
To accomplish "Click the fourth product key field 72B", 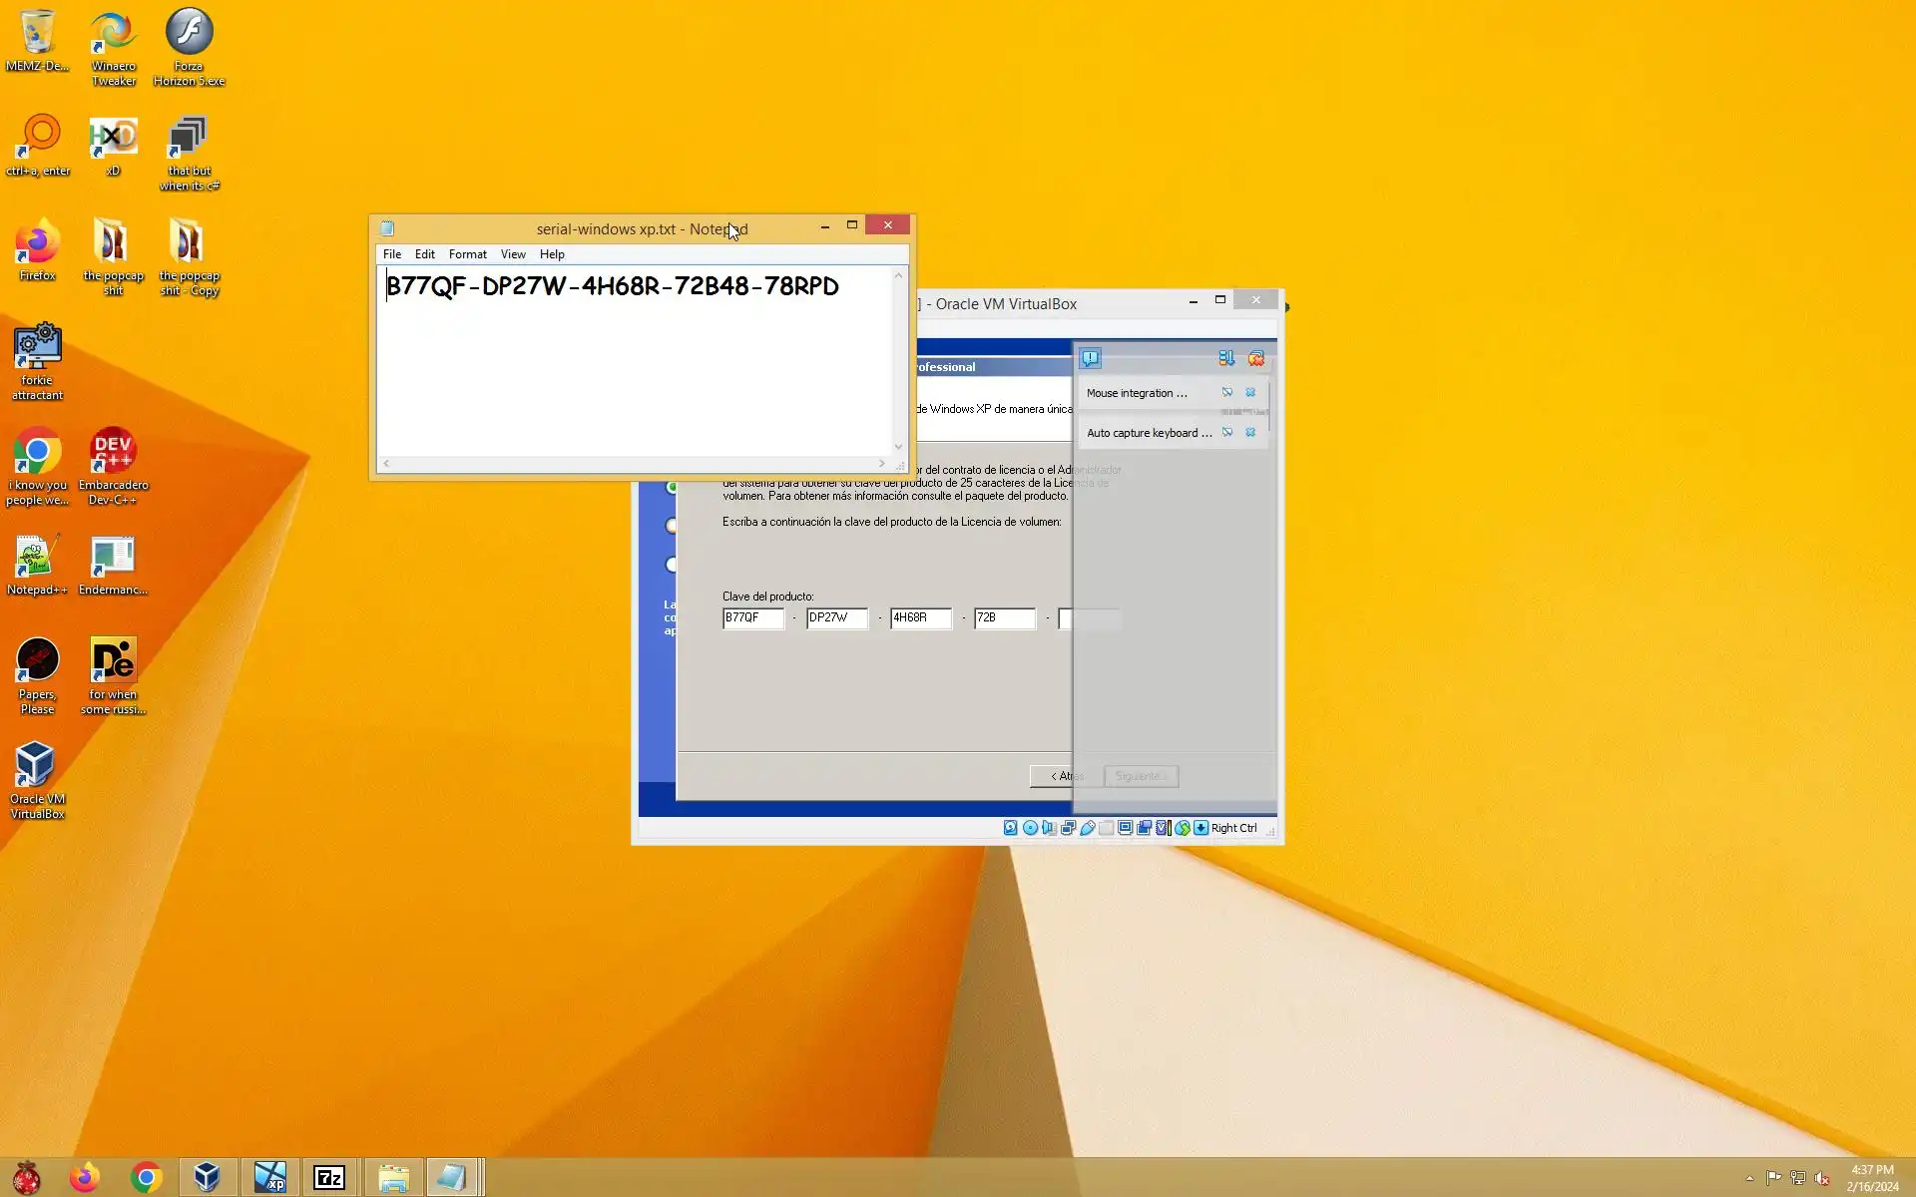I will pyautogui.click(x=1004, y=618).
